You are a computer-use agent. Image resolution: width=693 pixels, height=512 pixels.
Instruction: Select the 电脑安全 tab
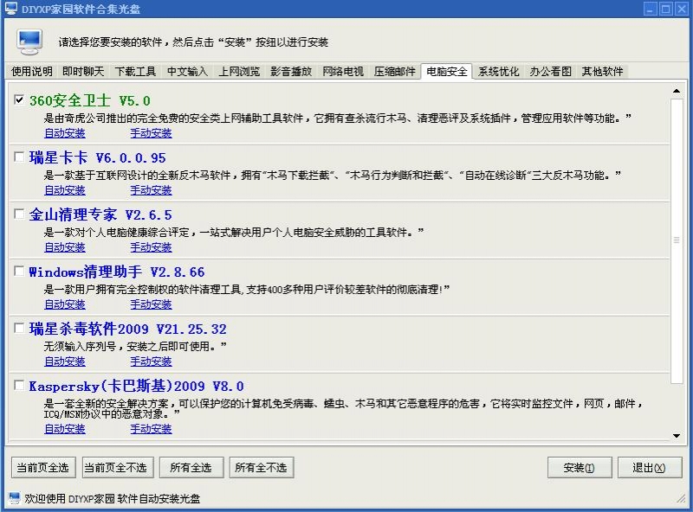(x=446, y=71)
